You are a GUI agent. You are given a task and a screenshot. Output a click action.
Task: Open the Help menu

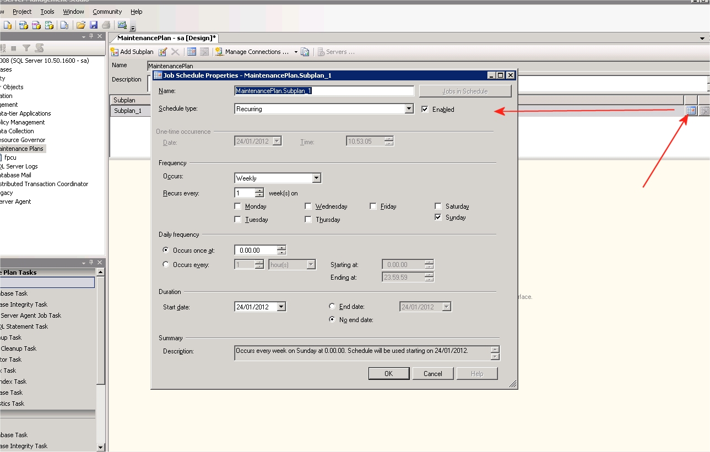tap(137, 12)
